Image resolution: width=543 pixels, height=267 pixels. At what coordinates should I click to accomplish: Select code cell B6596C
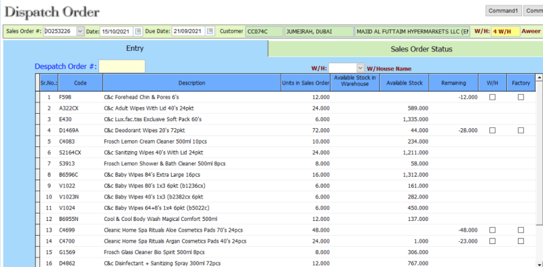tap(80, 175)
